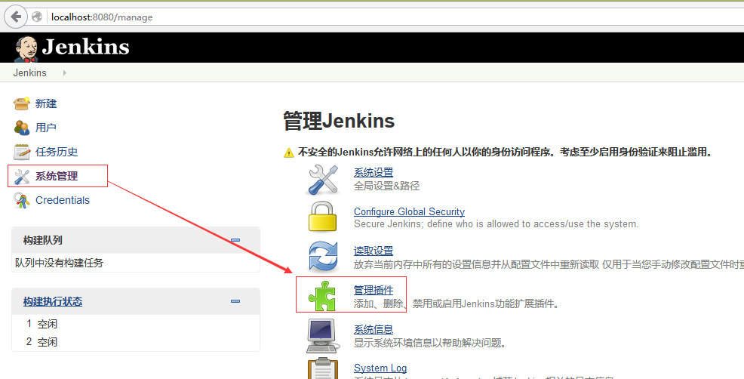The width and height of the screenshot is (744, 379).
Task: Click the 任务历史 notepad icon
Action: tap(22, 152)
